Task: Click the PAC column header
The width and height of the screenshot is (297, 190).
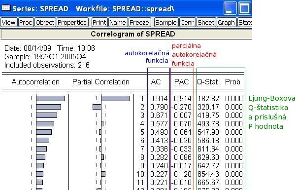Action: point(182,82)
